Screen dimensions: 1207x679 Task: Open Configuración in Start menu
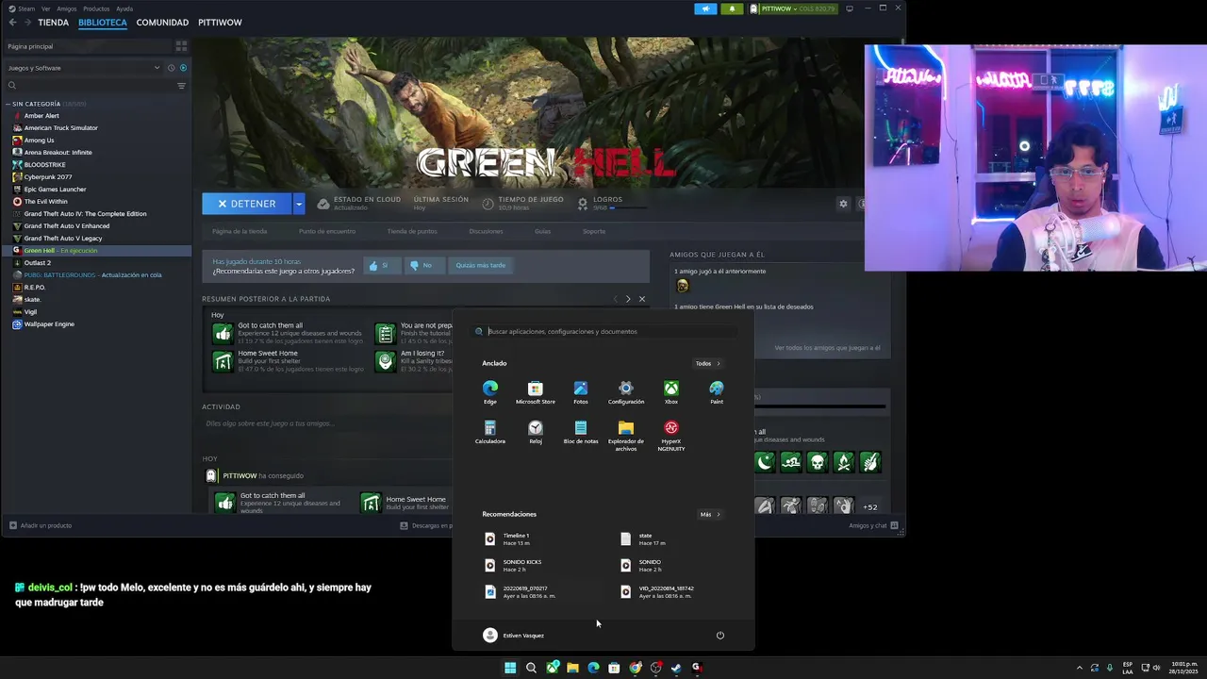pos(626,392)
